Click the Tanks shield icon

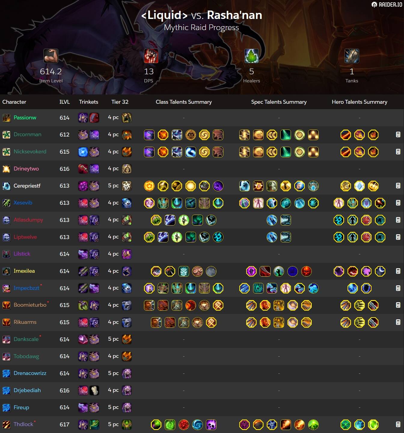(x=352, y=56)
